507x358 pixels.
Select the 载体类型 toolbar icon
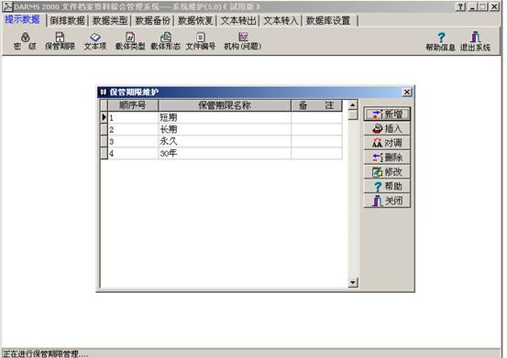(x=130, y=41)
